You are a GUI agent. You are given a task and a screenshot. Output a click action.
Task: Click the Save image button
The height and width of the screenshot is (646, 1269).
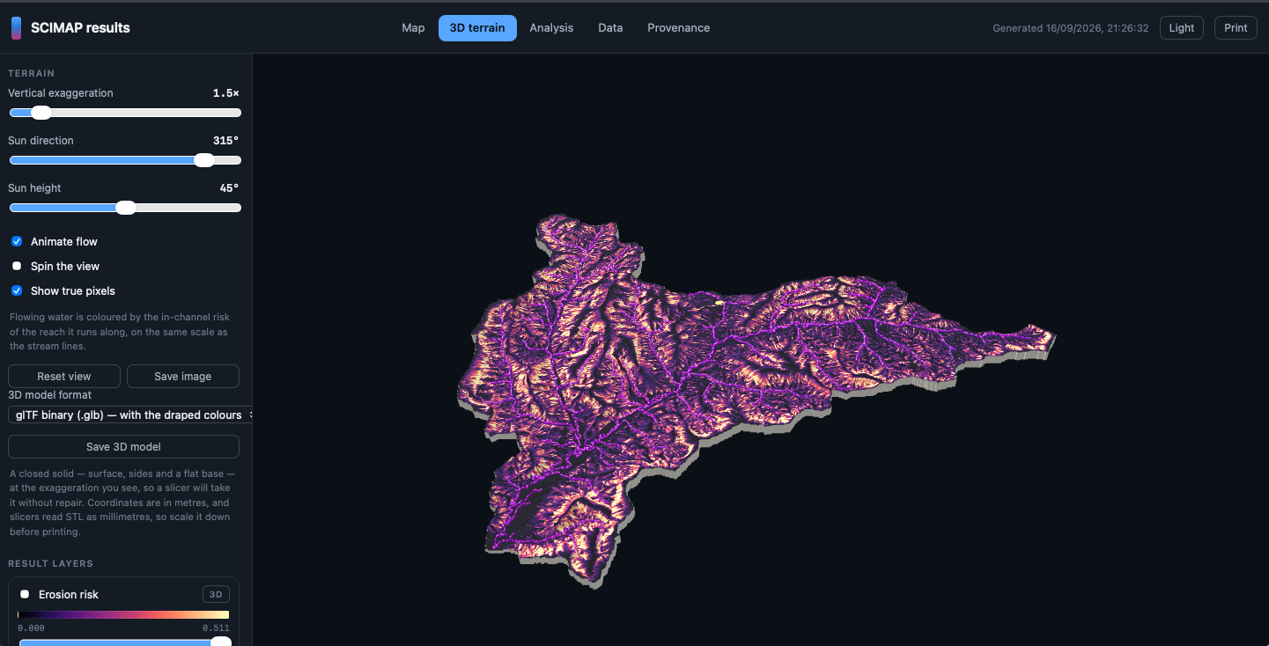tap(183, 377)
